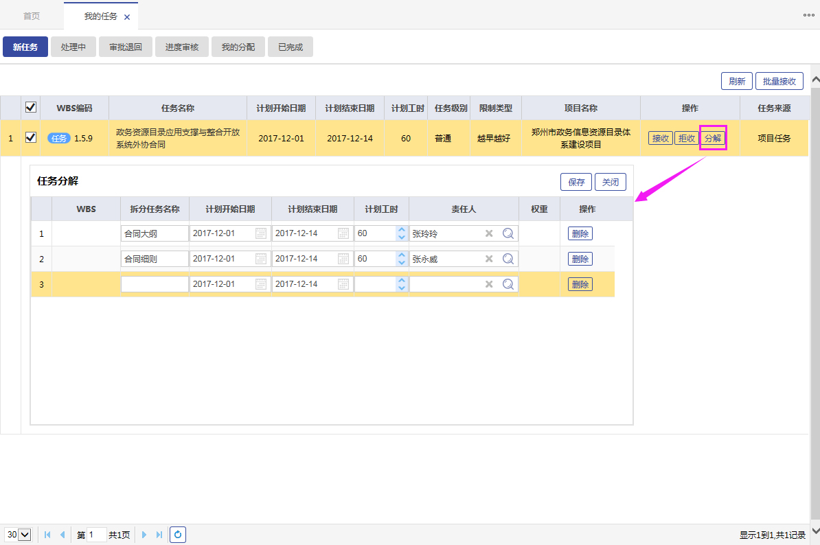This screenshot has width=820, height=545.
Task: Jump to the first page arrow
Action: (47, 535)
